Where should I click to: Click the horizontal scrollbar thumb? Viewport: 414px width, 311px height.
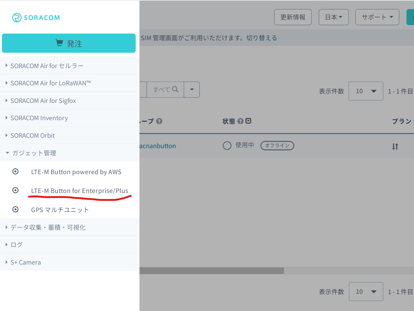(x=212, y=271)
